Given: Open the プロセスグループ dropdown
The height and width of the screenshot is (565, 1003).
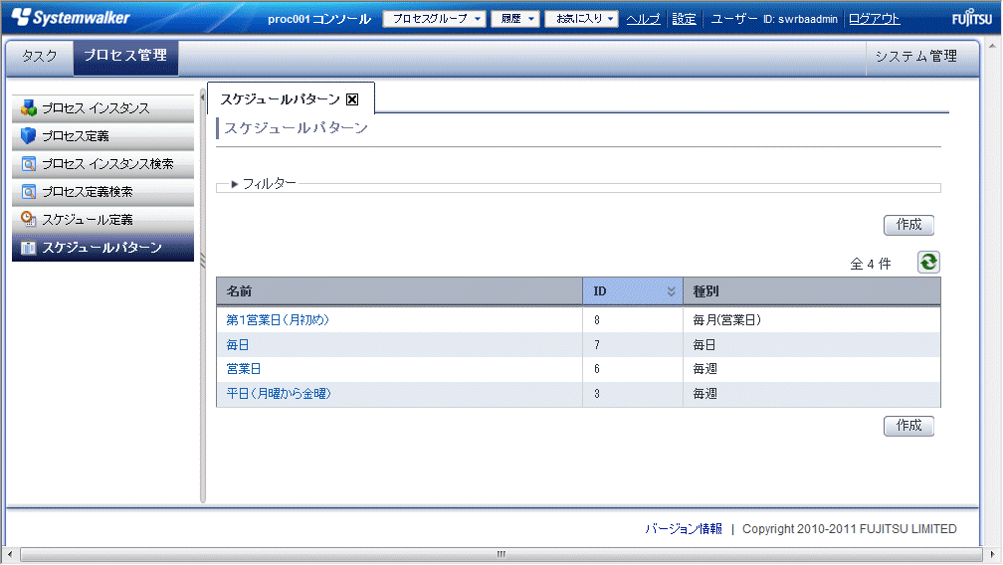Looking at the screenshot, I should pyautogui.click(x=434, y=19).
